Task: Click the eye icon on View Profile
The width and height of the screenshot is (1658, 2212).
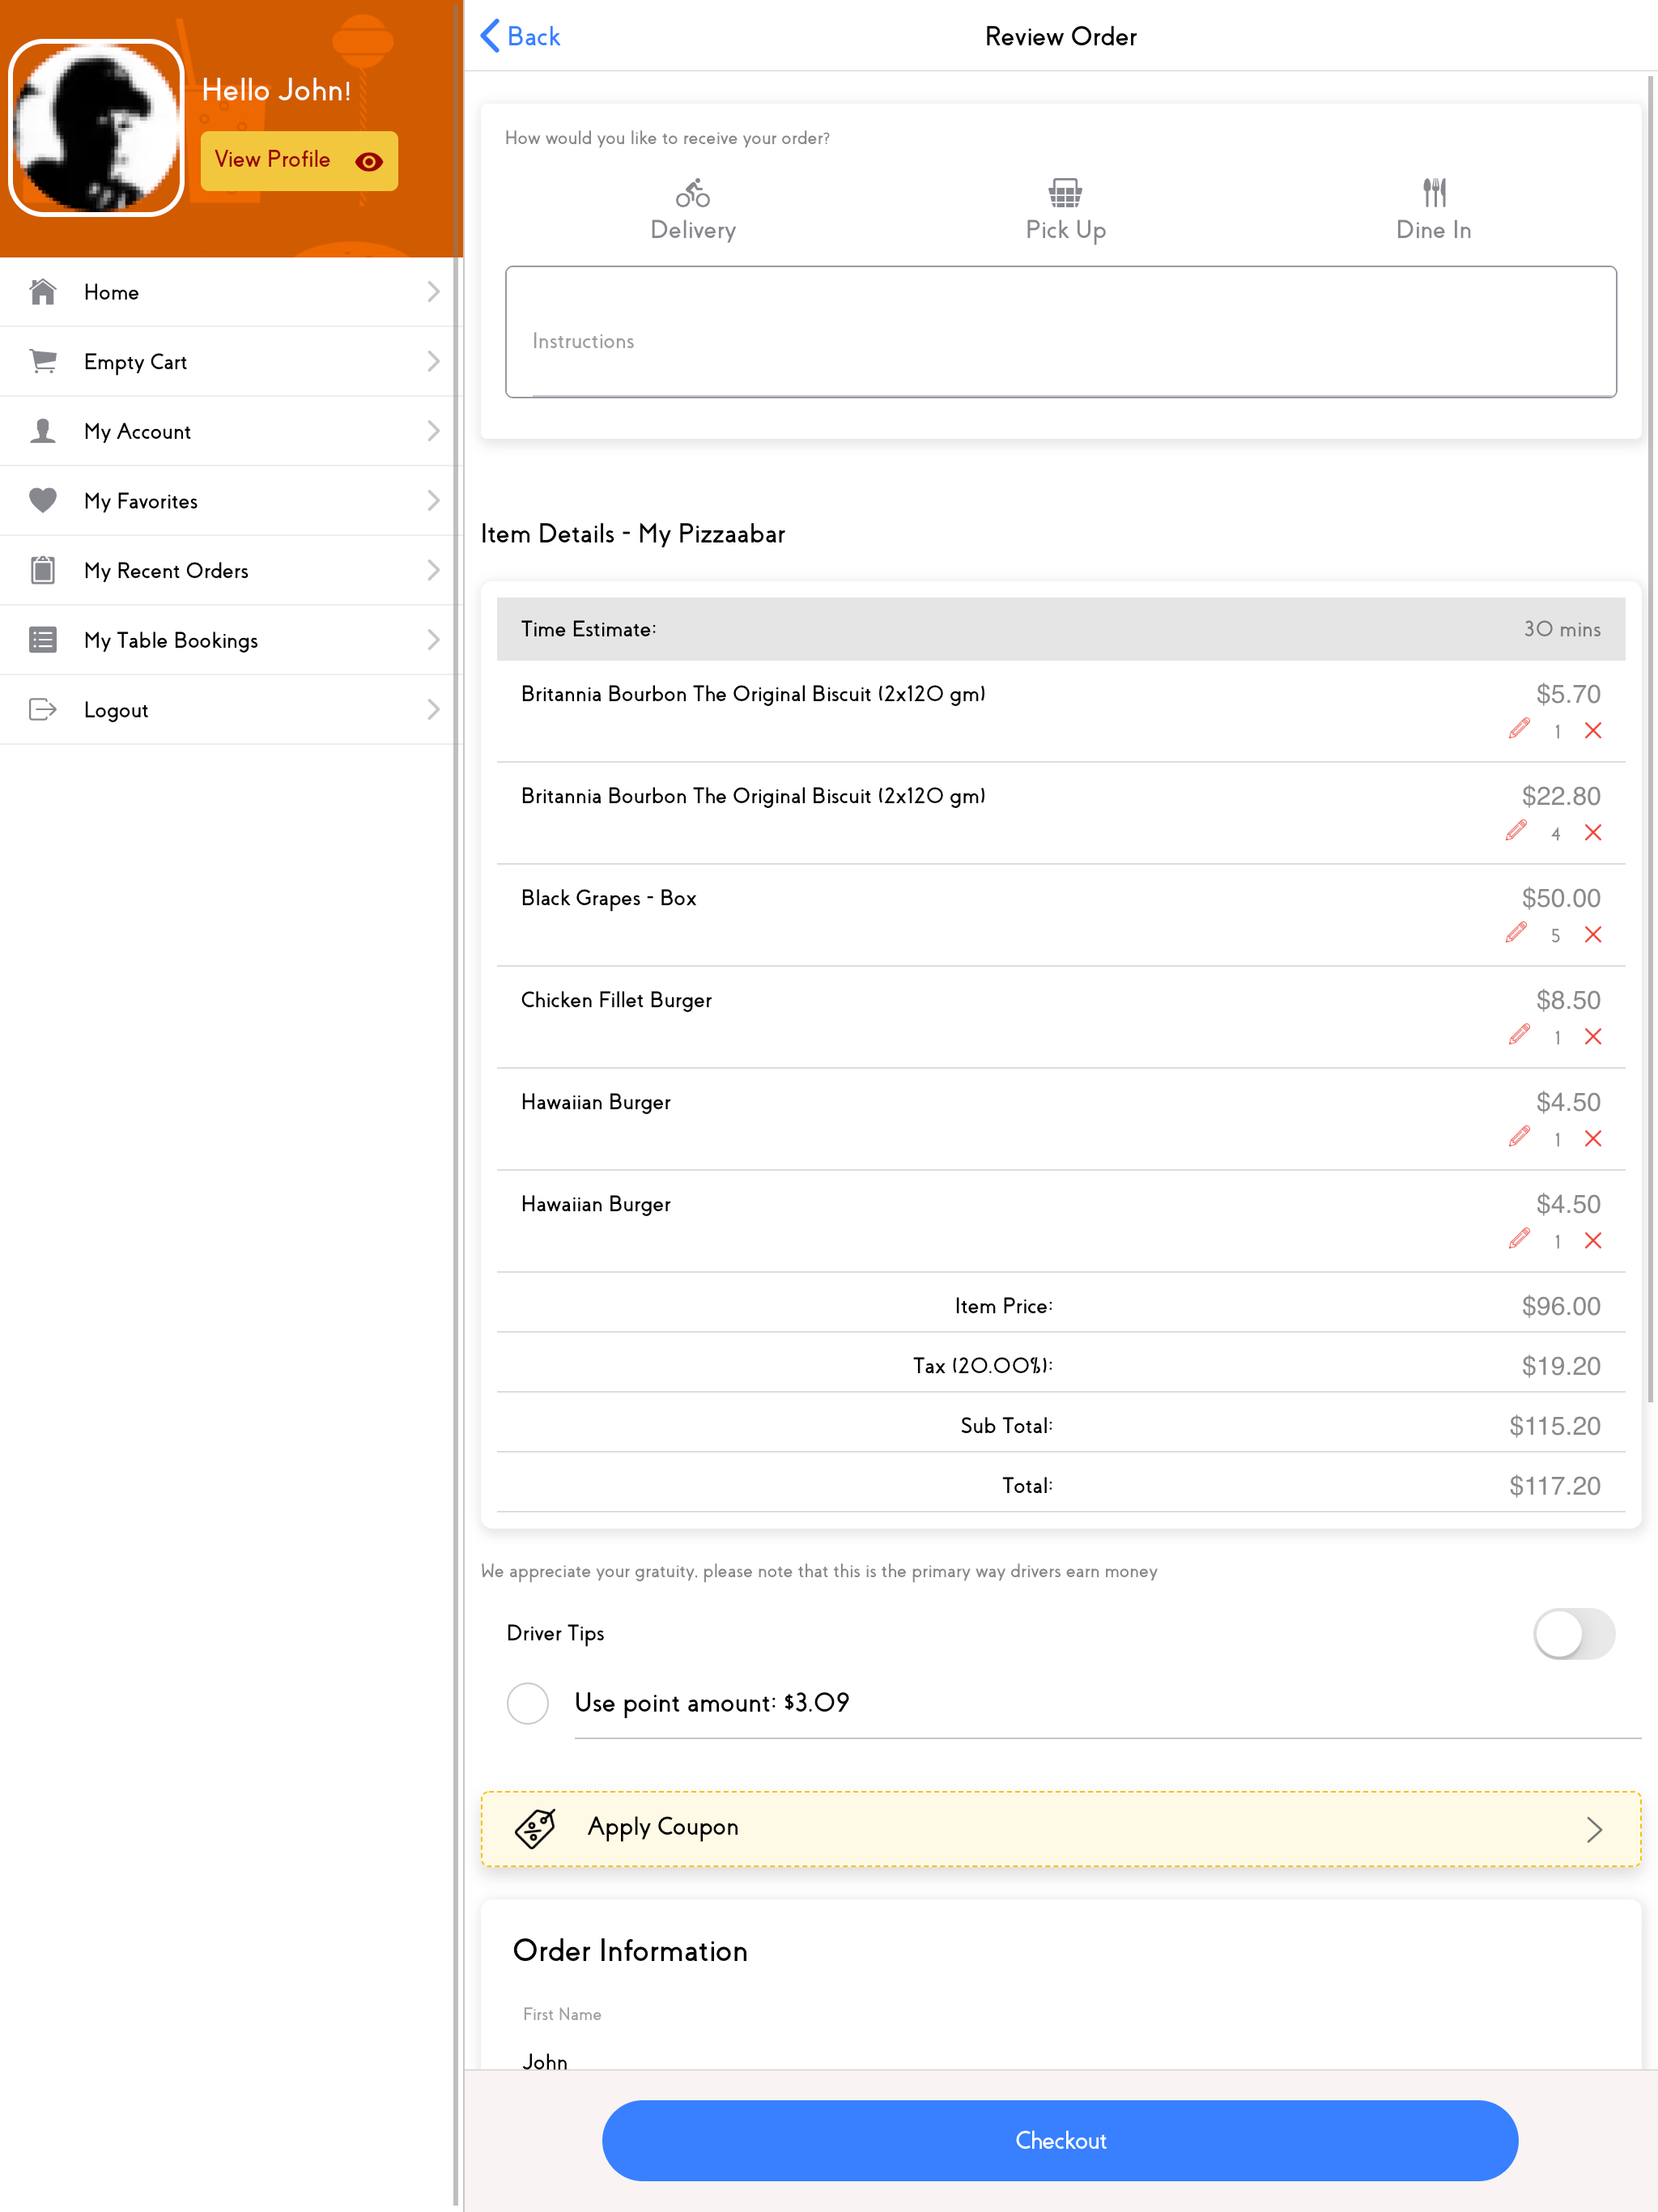Action: (369, 161)
